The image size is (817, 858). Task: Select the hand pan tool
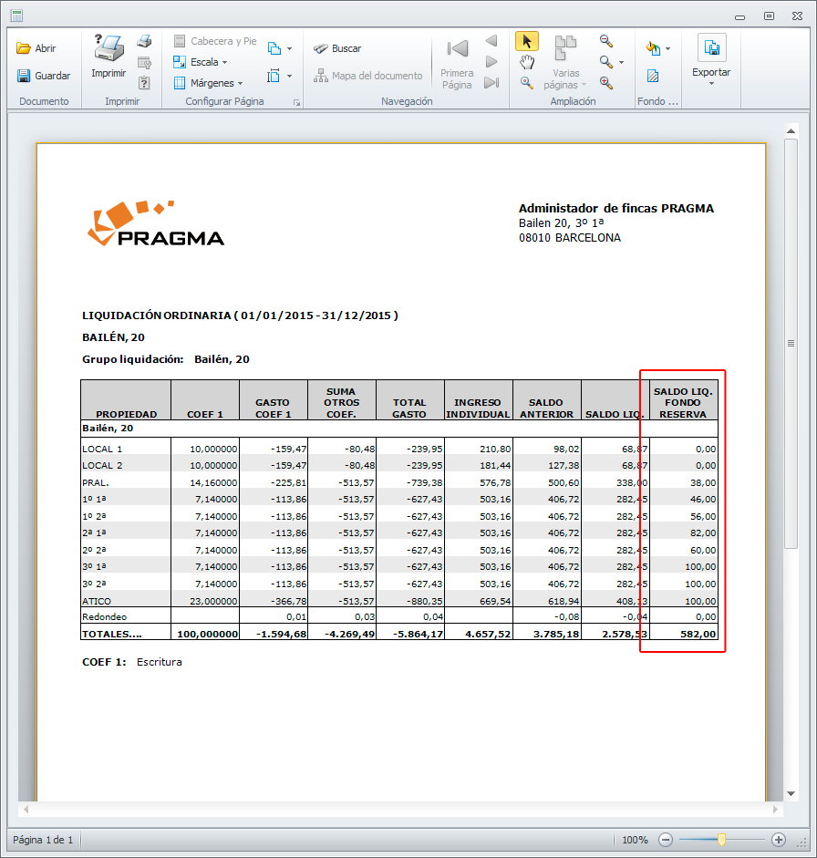[527, 62]
